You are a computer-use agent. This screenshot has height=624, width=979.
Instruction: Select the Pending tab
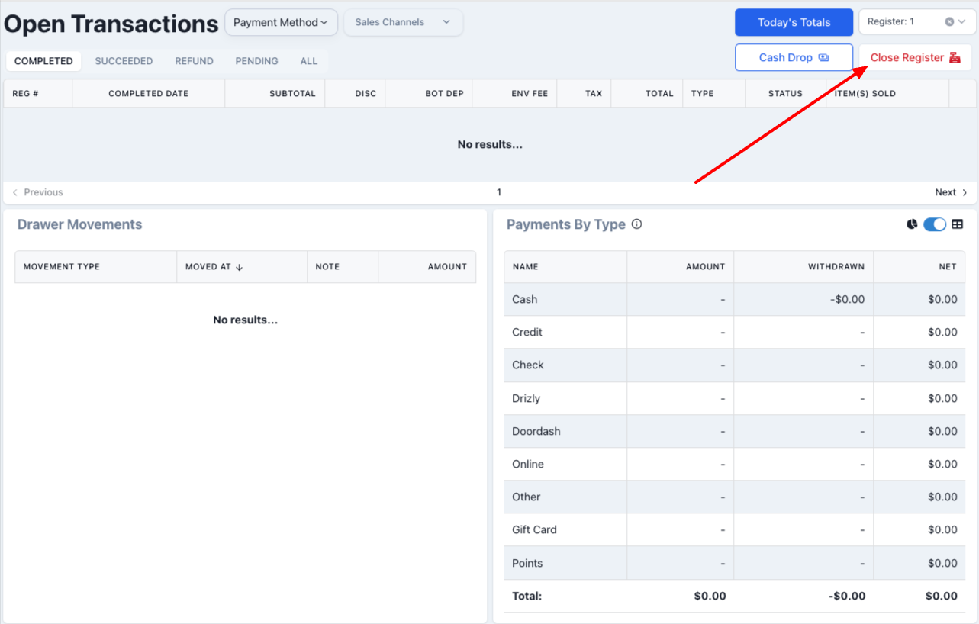tap(256, 61)
